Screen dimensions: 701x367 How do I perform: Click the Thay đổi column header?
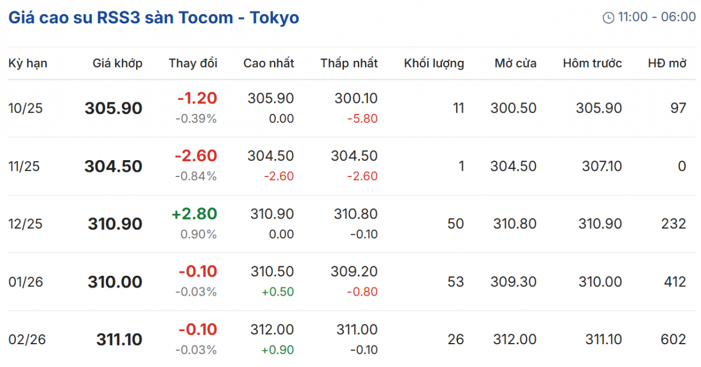point(193,63)
